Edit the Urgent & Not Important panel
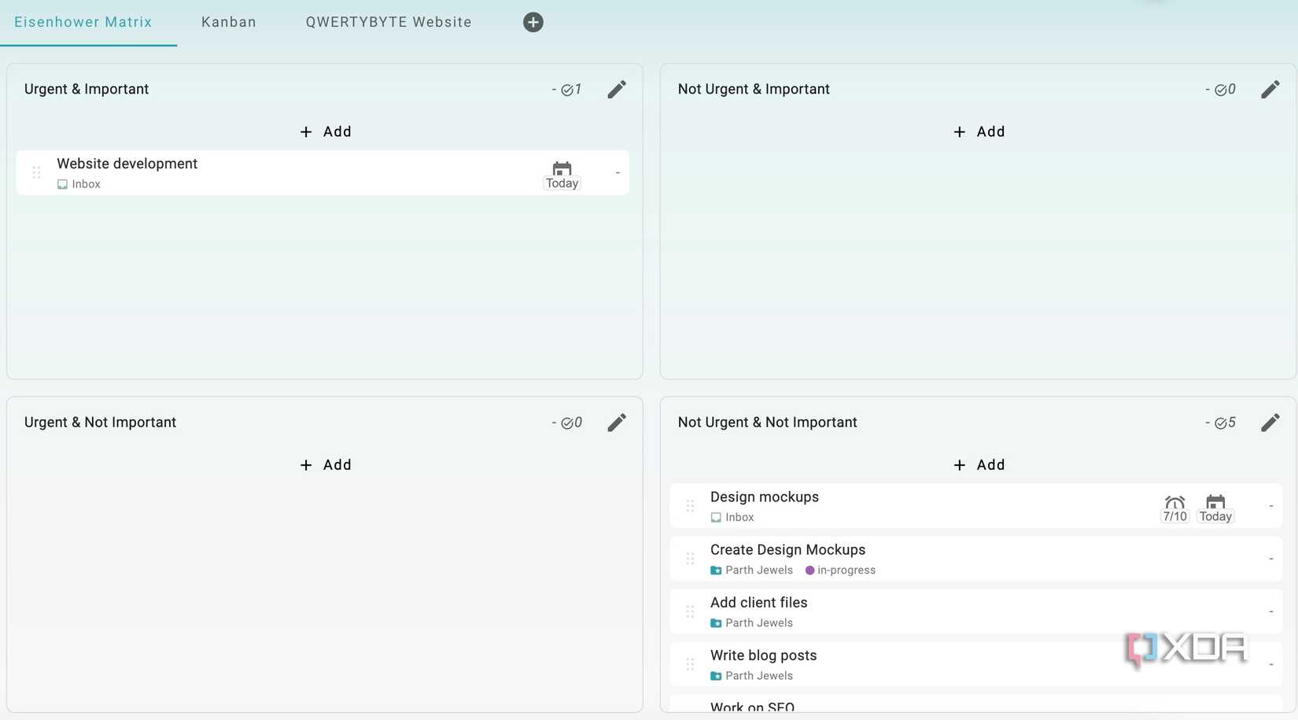 pos(617,423)
